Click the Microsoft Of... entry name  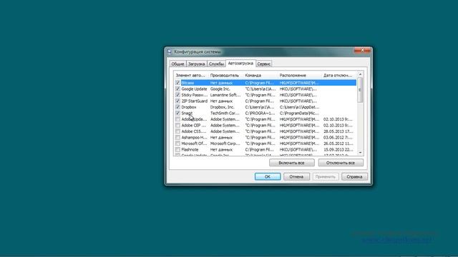(194, 143)
